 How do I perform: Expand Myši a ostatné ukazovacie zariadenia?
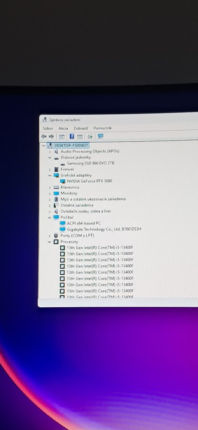[50, 199]
